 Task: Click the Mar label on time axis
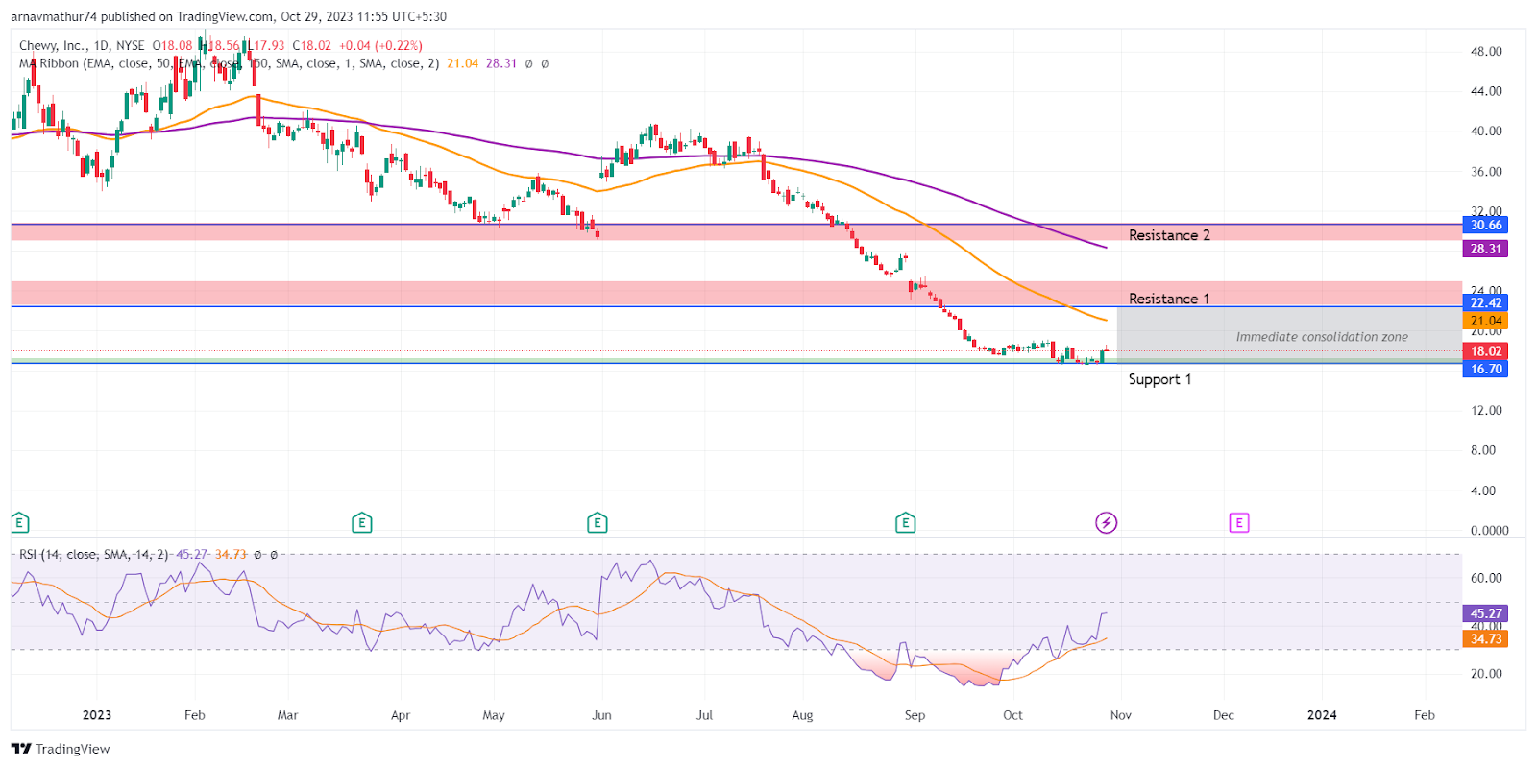point(287,715)
